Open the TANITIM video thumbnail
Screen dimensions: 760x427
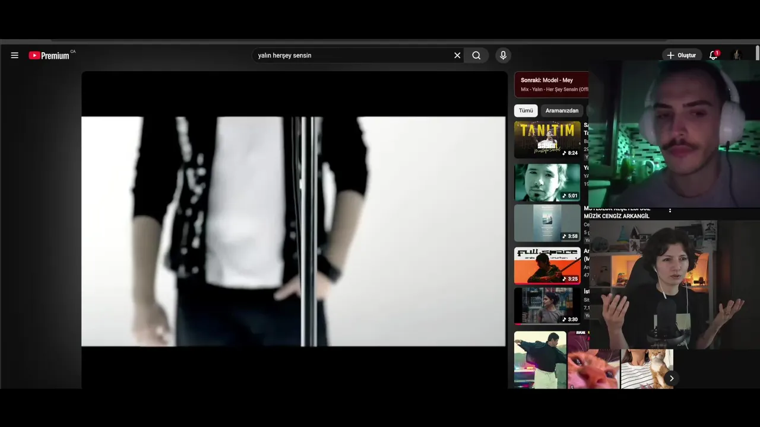pyautogui.click(x=547, y=140)
